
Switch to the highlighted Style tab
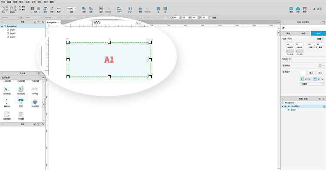click(318, 33)
